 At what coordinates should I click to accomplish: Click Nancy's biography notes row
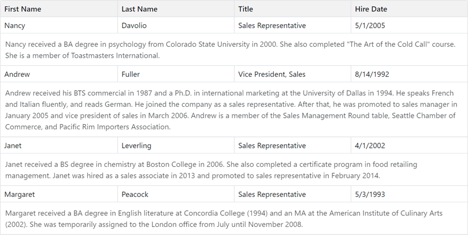231,50
